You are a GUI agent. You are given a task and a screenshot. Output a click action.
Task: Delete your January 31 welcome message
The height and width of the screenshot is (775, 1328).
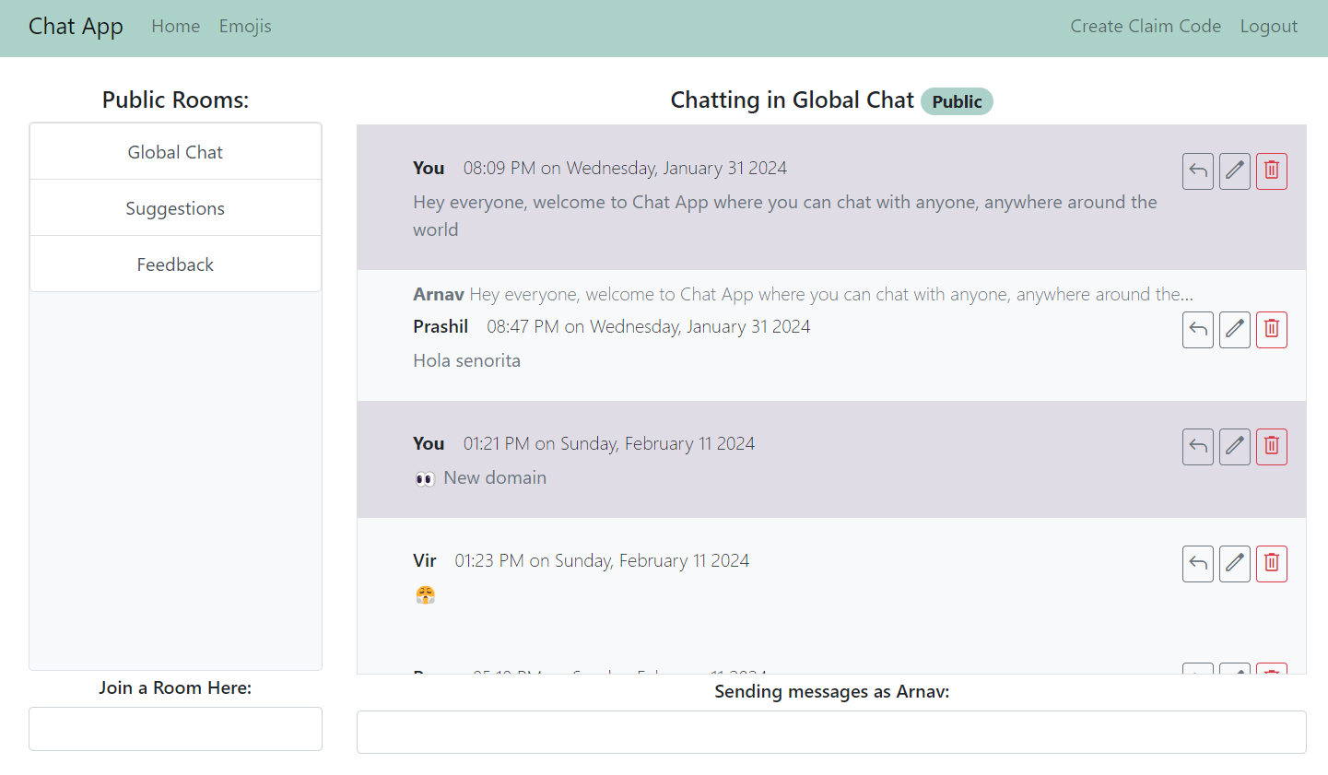click(1271, 170)
